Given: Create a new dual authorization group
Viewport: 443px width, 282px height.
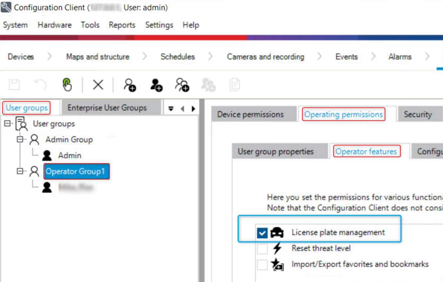Looking at the screenshot, I should [x=182, y=85].
